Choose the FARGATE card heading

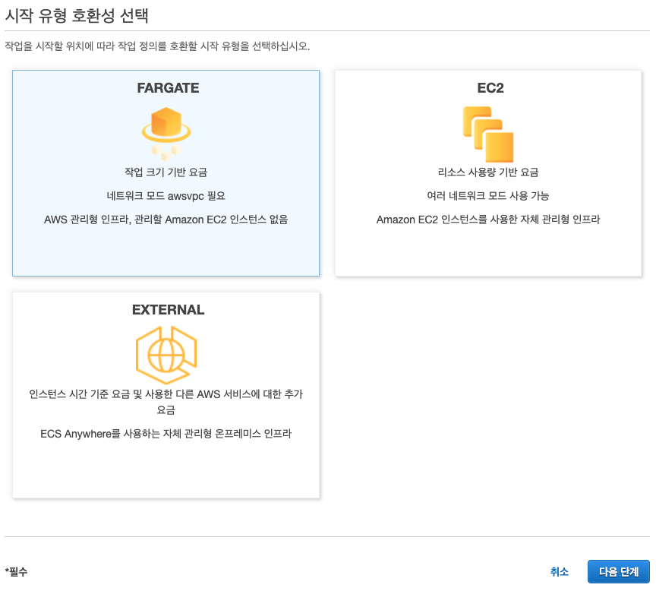168,88
